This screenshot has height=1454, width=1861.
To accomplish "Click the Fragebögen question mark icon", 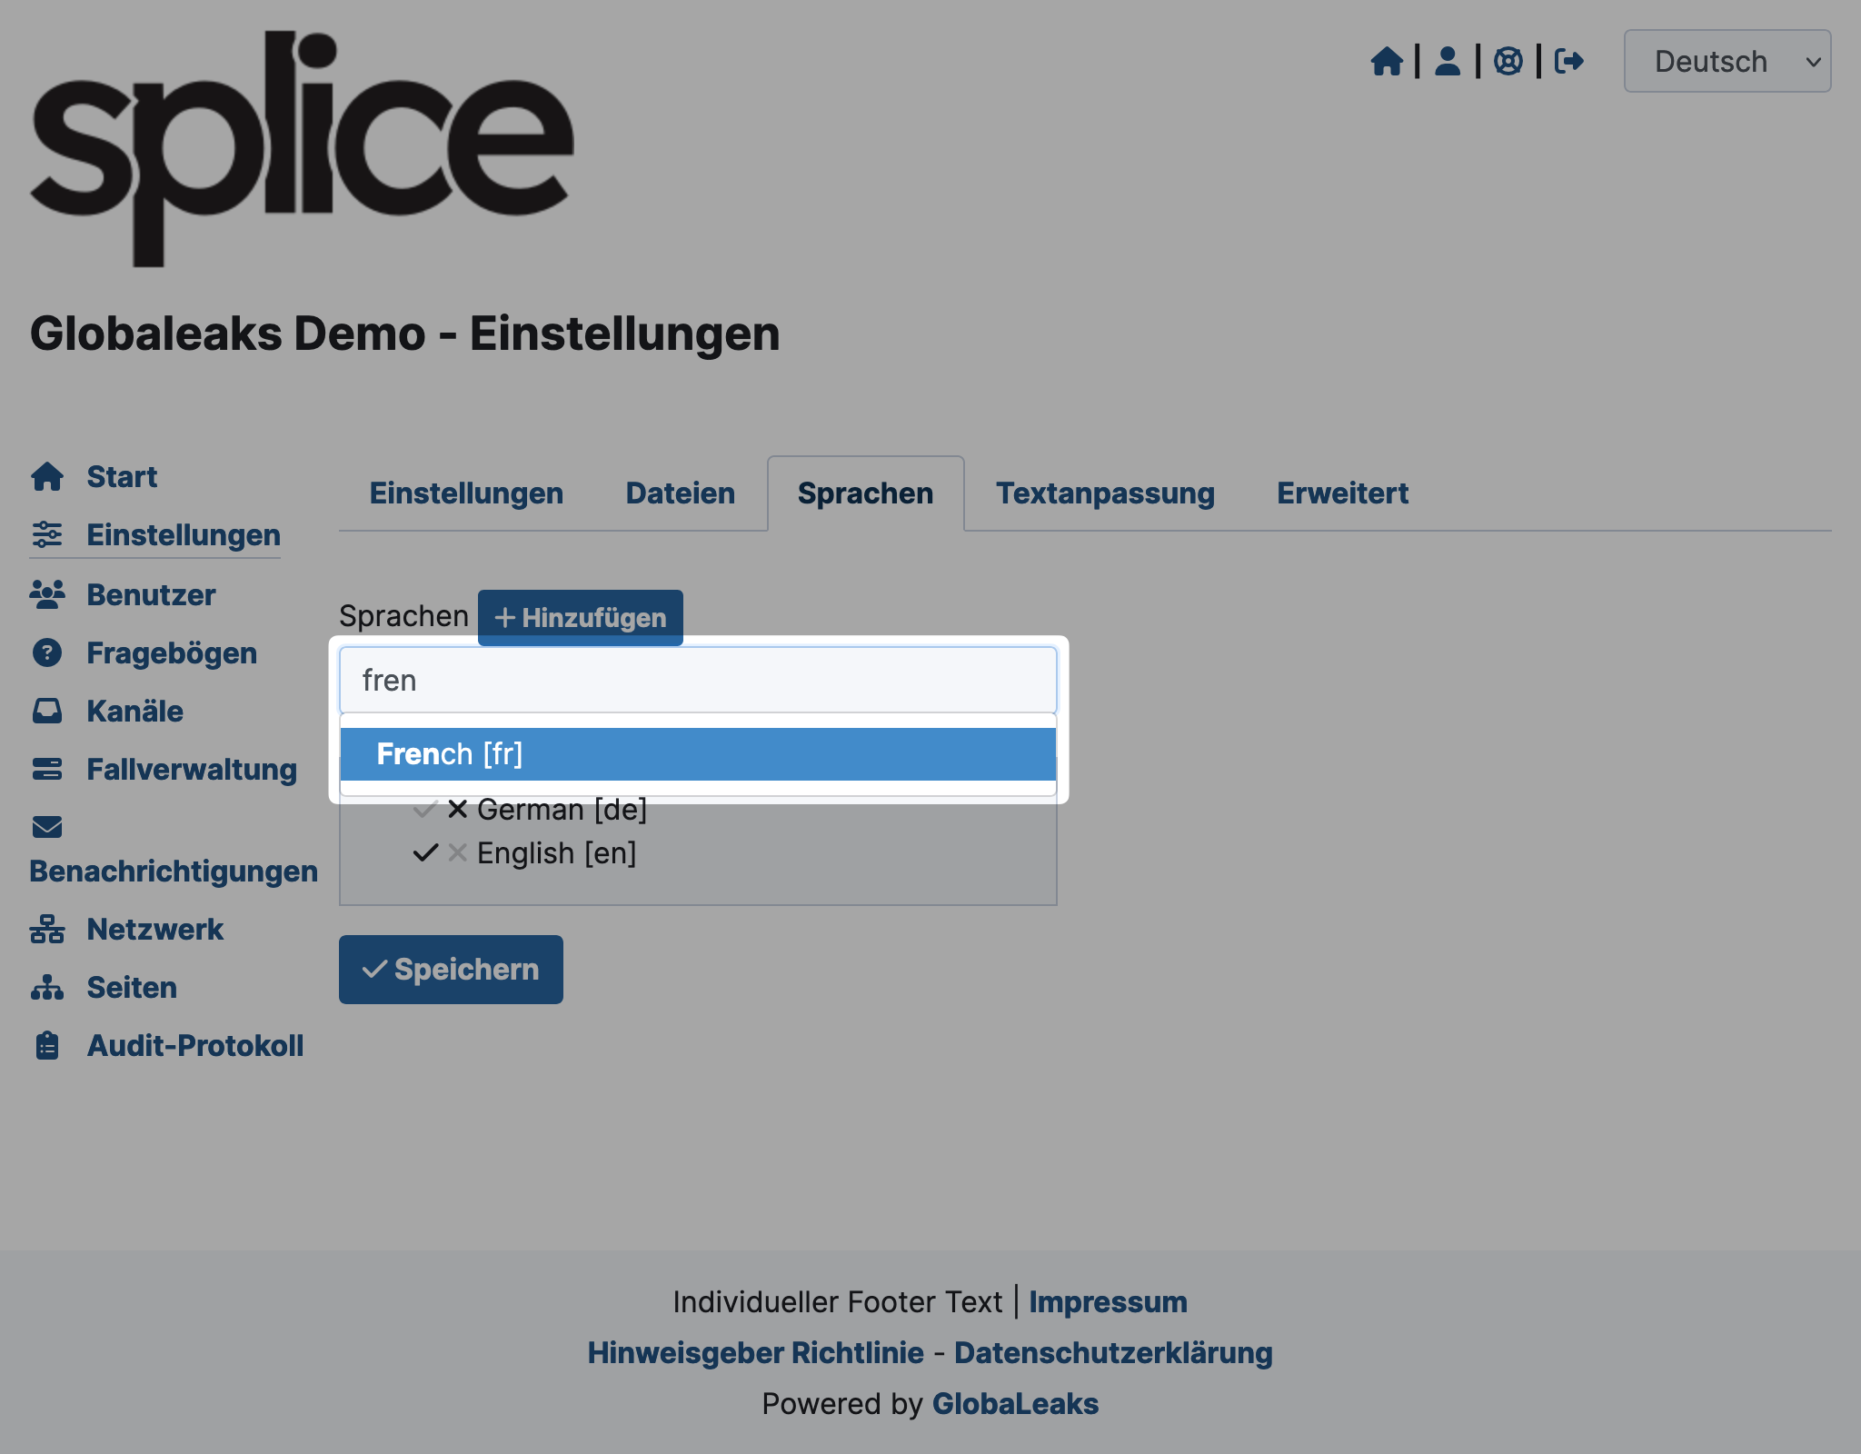I will click(47, 652).
